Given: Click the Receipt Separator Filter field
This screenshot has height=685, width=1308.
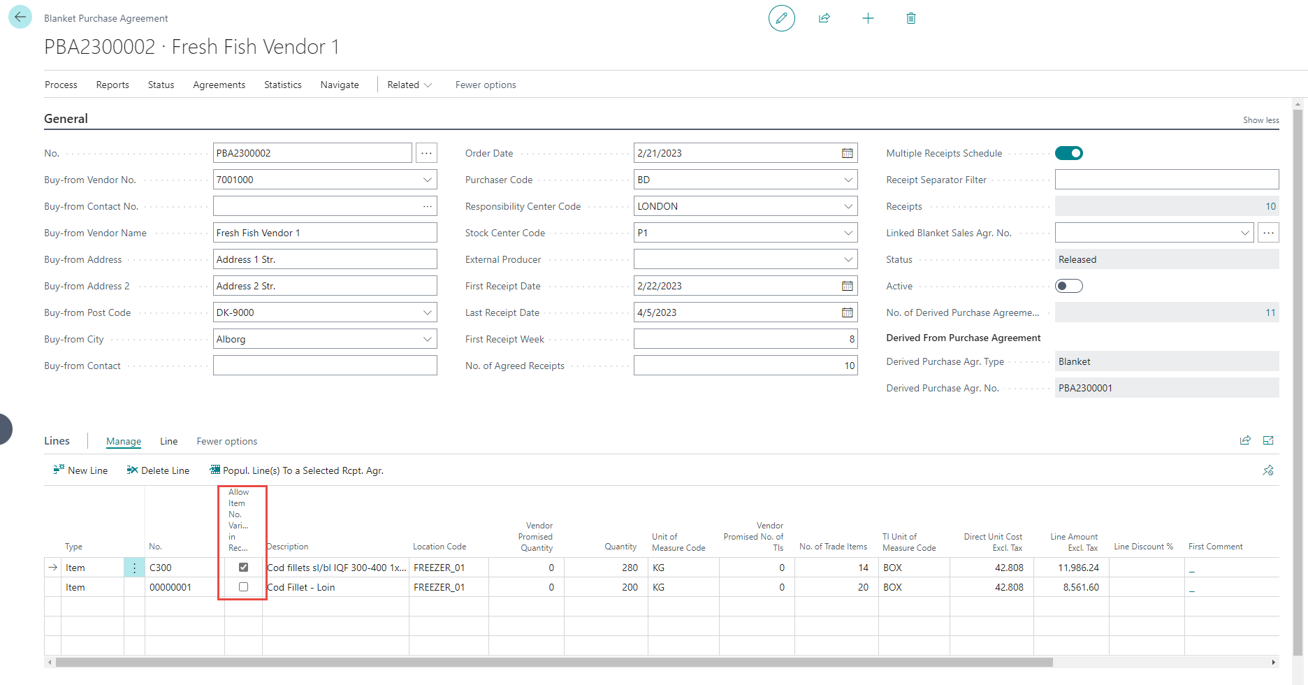Looking at the screenshot, I should [x=1166, y=180].
